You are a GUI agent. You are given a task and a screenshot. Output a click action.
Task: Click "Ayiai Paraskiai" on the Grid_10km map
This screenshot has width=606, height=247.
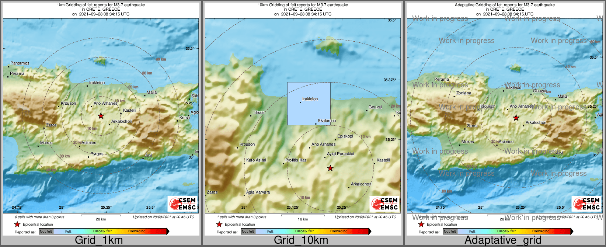(341, 154)
